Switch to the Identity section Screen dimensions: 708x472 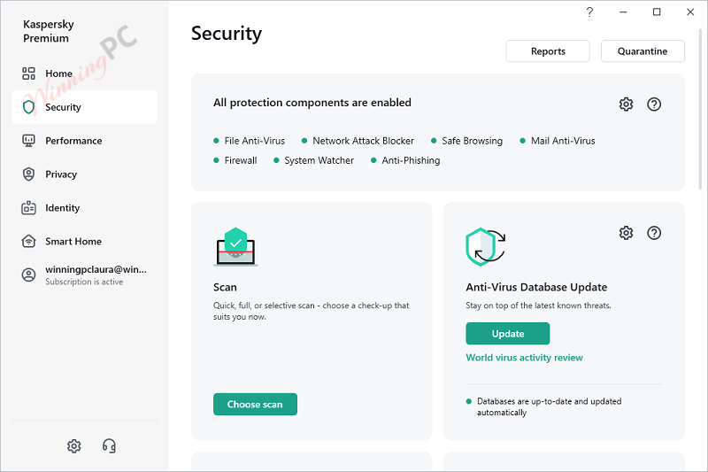(84, 208)
